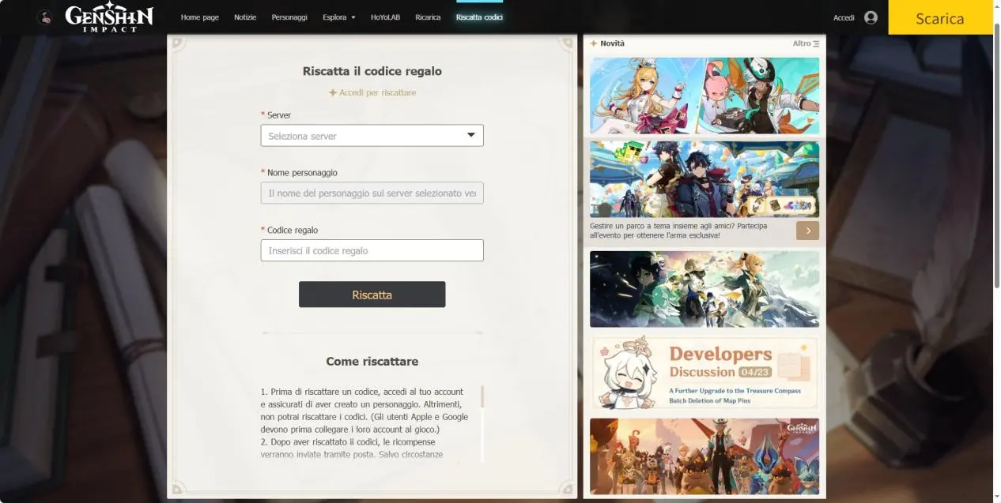
Task: Open the theme park event banner image
Action: pos(704,179)
